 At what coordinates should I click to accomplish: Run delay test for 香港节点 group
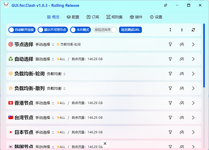pos(182,103)
